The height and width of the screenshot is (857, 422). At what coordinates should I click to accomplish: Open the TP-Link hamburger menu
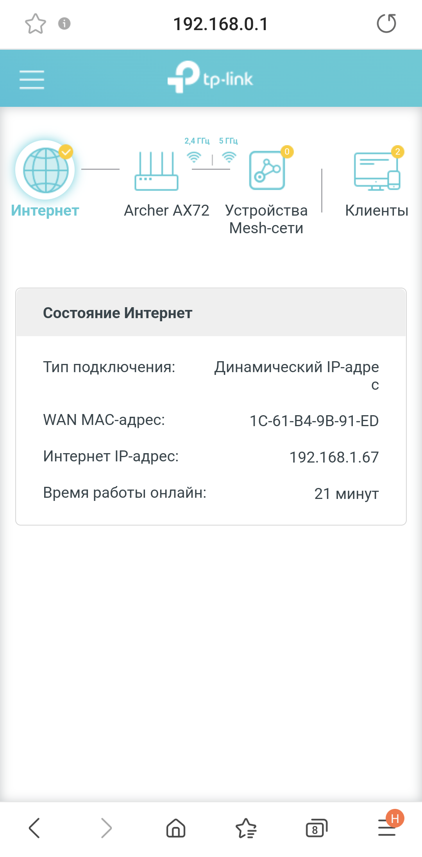(x=32, y=79)
